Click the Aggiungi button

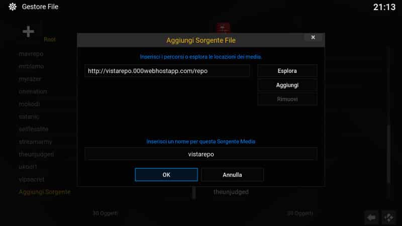pyautogui.click(x=287, y=85)
